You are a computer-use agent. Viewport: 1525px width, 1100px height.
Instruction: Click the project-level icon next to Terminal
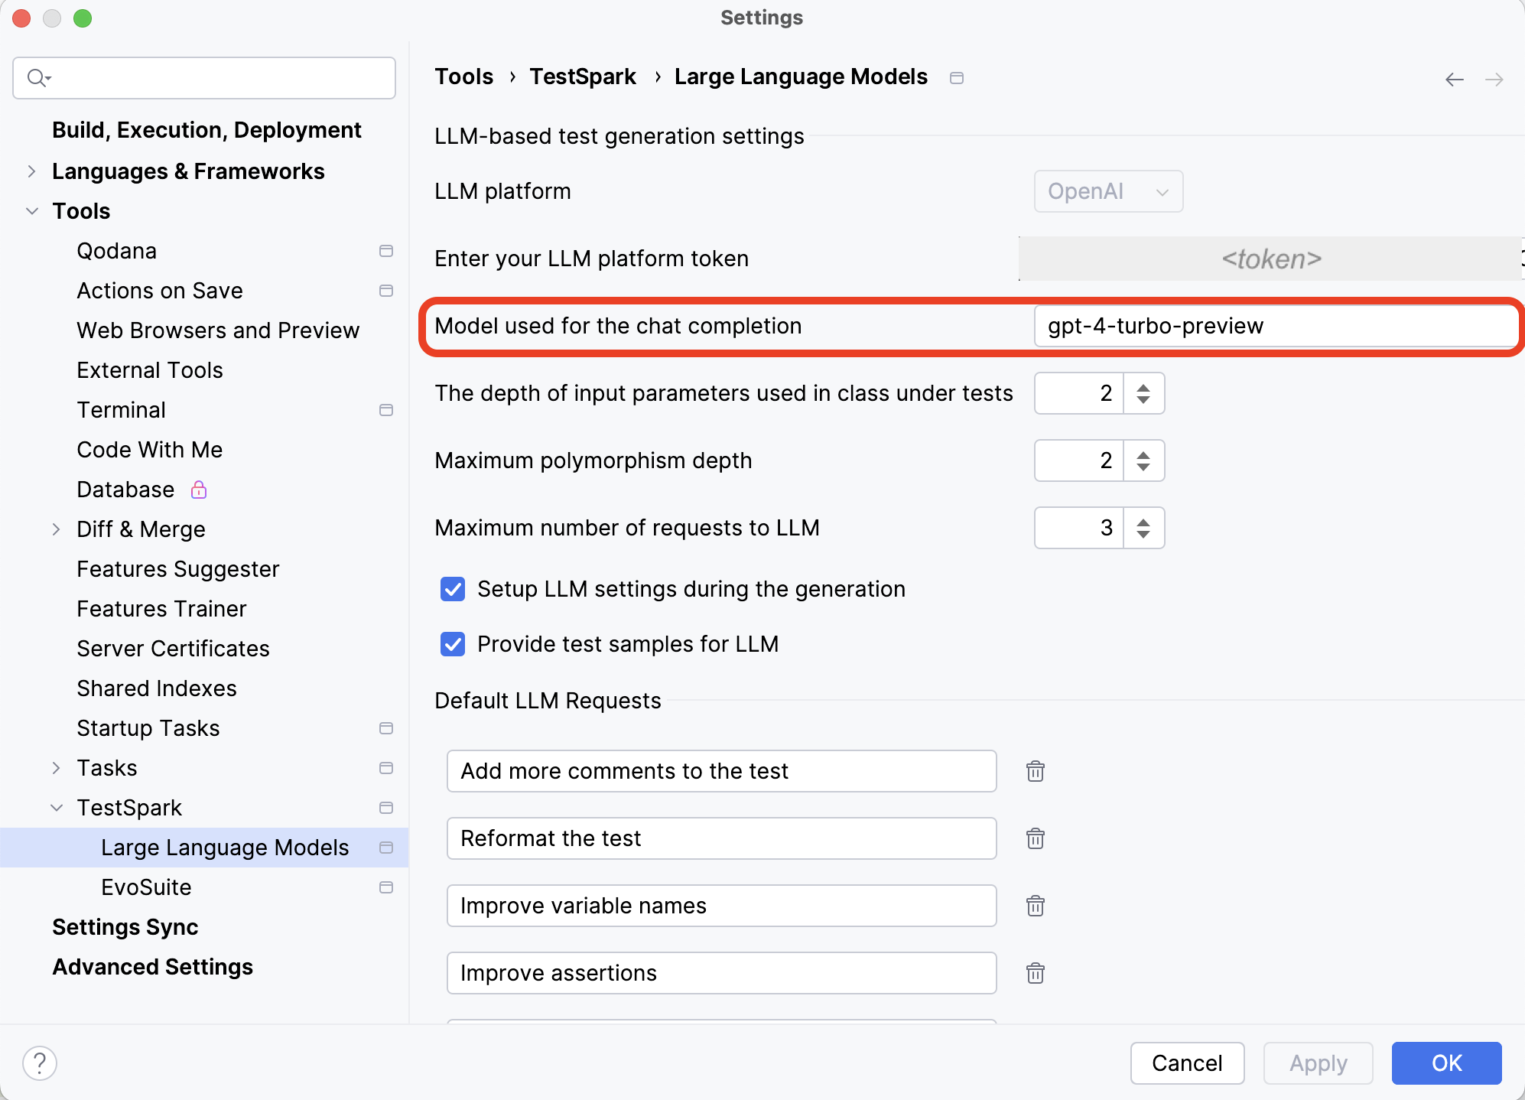click(386, 410)
